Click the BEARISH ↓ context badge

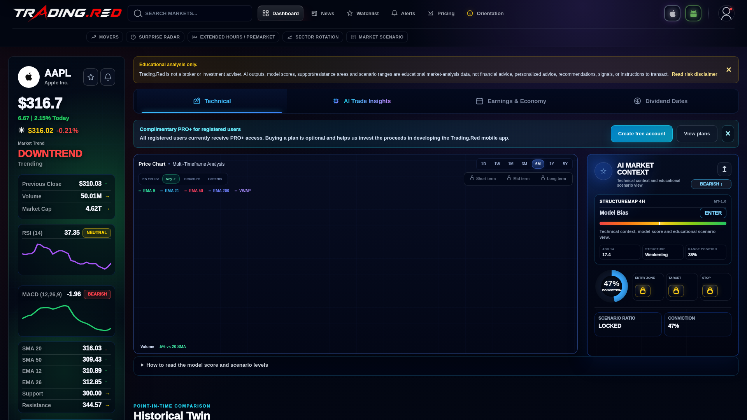click(x=711, y=184)
